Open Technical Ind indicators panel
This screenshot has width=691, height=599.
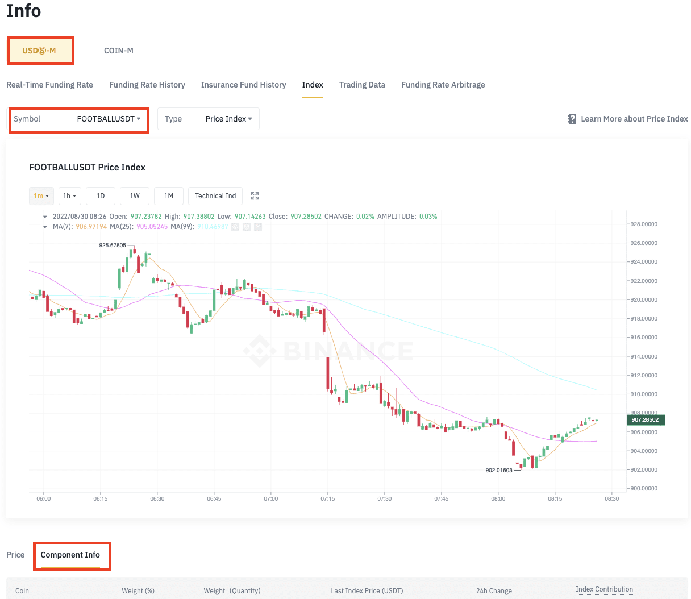(x=215, y=196)
